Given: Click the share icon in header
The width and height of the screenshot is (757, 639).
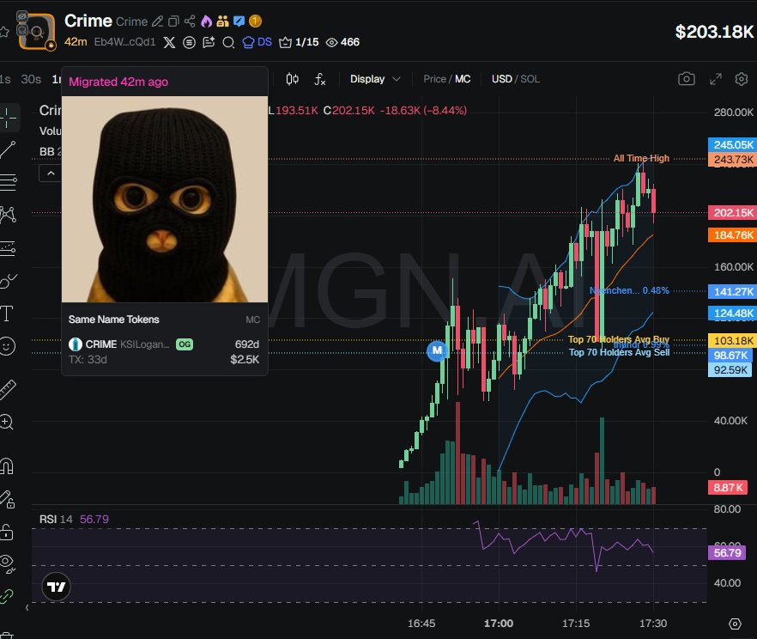Looking at the screenshot, I should pyautogui.click(x=190, y=21).
